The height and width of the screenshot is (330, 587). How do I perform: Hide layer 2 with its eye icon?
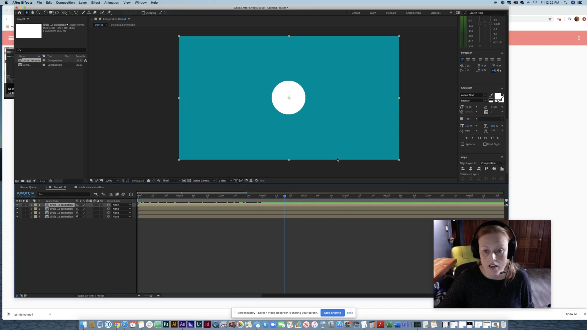[17, 209]
